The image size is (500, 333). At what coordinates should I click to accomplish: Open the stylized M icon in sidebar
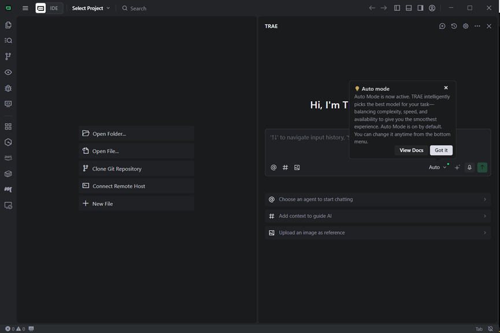tap(8, 190)
